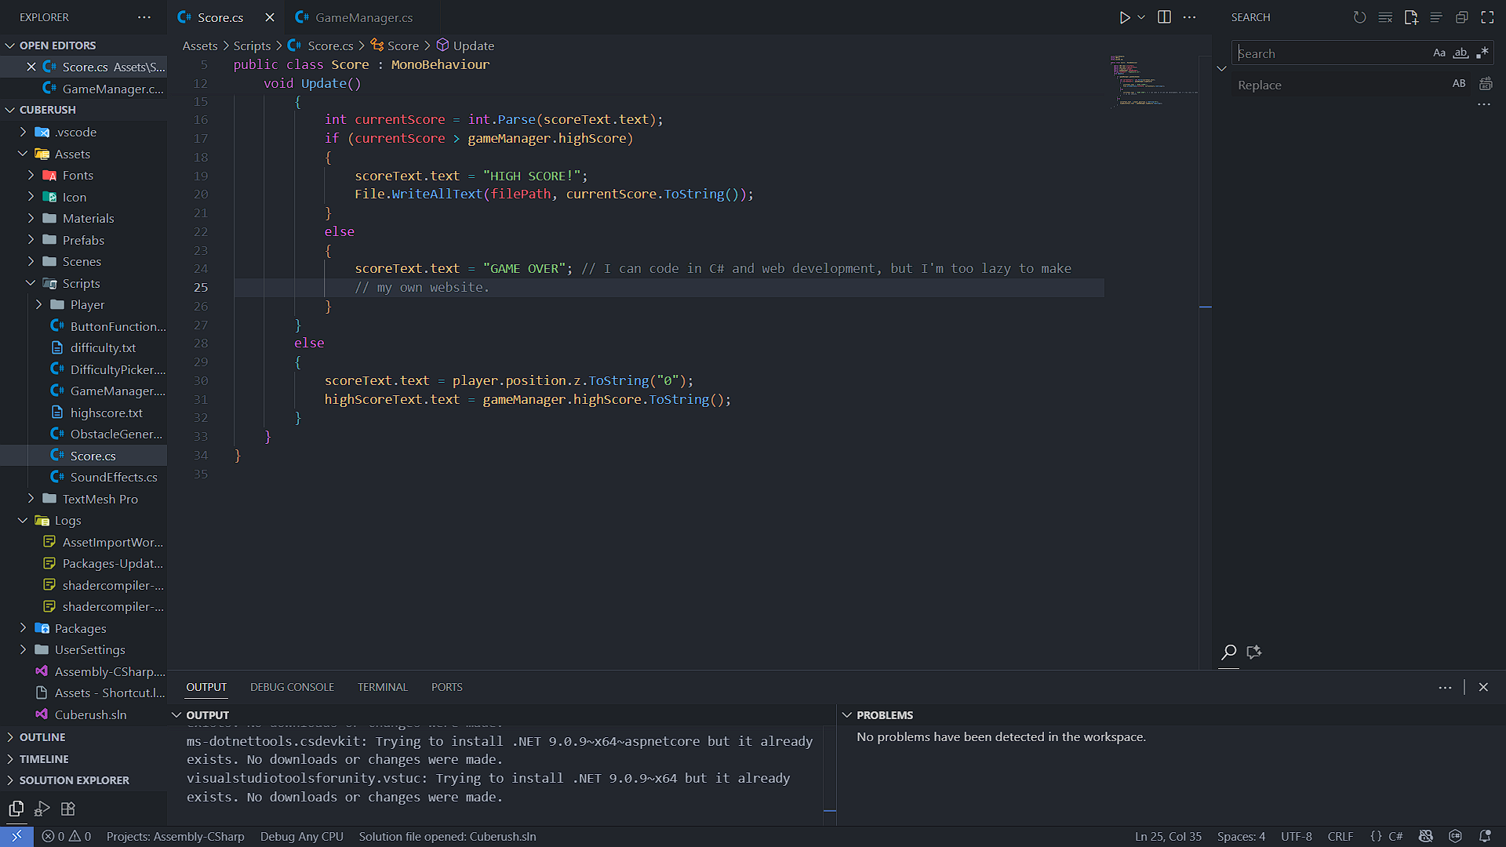Open Run and Debug view icon
1506x847 pixels.
tap(42, 809)
